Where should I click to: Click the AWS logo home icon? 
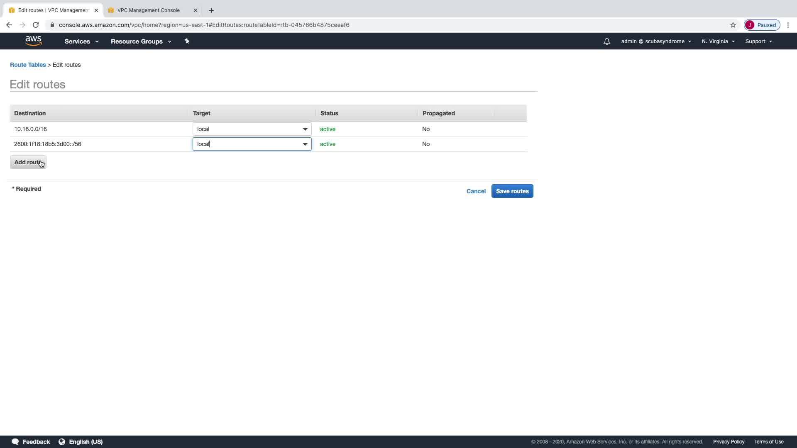tap(33, 41)
